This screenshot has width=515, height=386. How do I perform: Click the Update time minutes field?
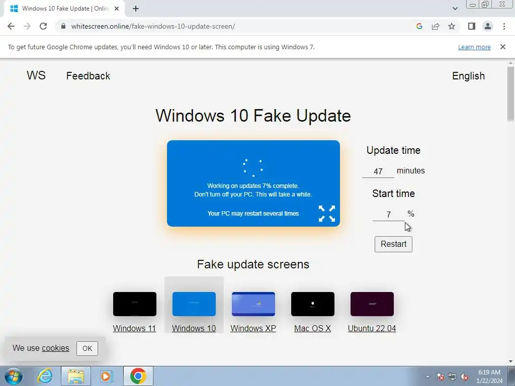click(x=378, y=171)
